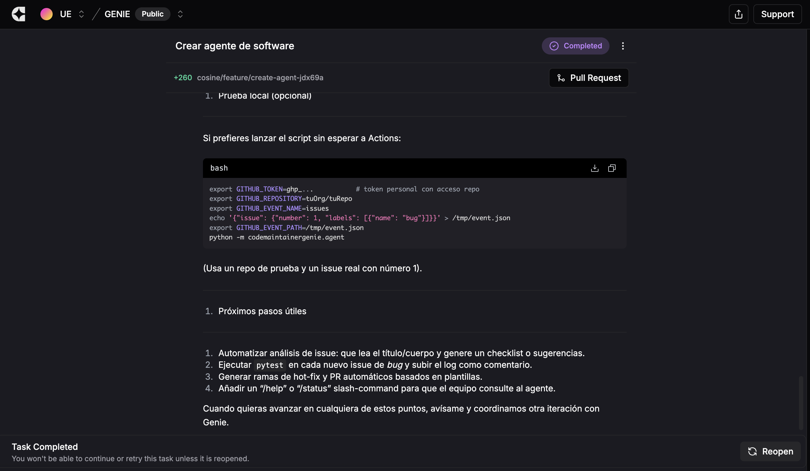Click the sentence Si prefieres lanzar el script

pyautogui.click(x=302, y=138)
